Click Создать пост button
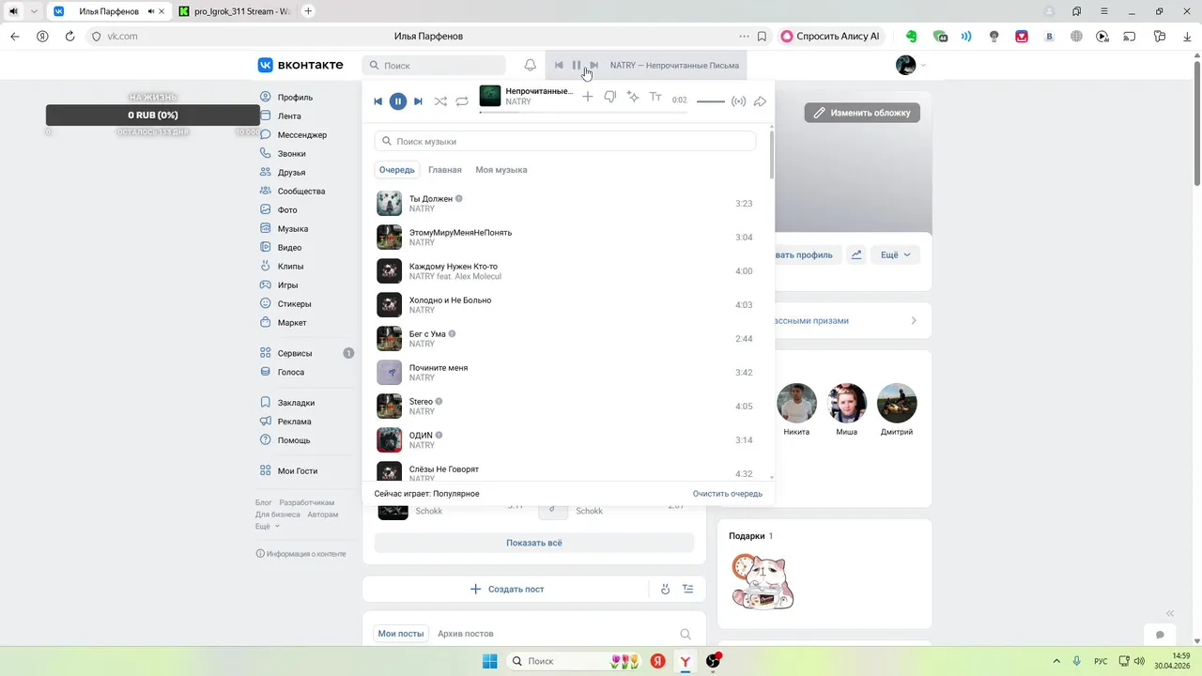The width and height of the screenshot is (1202, 676). pos(507,590)
